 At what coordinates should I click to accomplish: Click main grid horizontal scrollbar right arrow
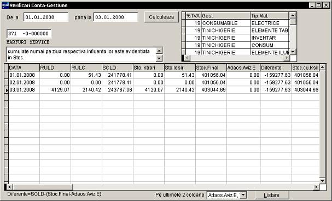(316, 187)
